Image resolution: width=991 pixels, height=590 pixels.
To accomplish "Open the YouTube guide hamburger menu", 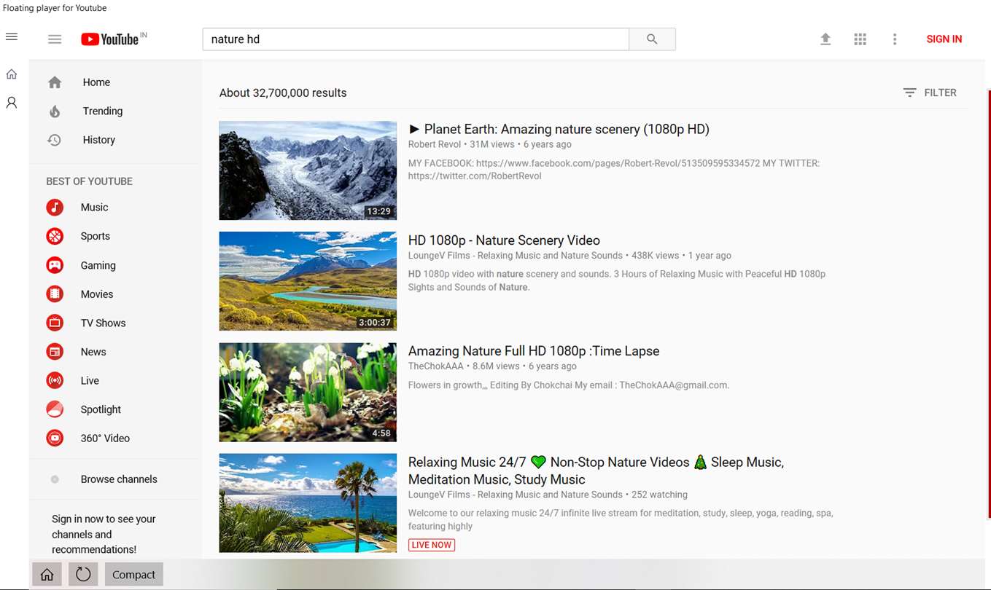I will (55, 39).
